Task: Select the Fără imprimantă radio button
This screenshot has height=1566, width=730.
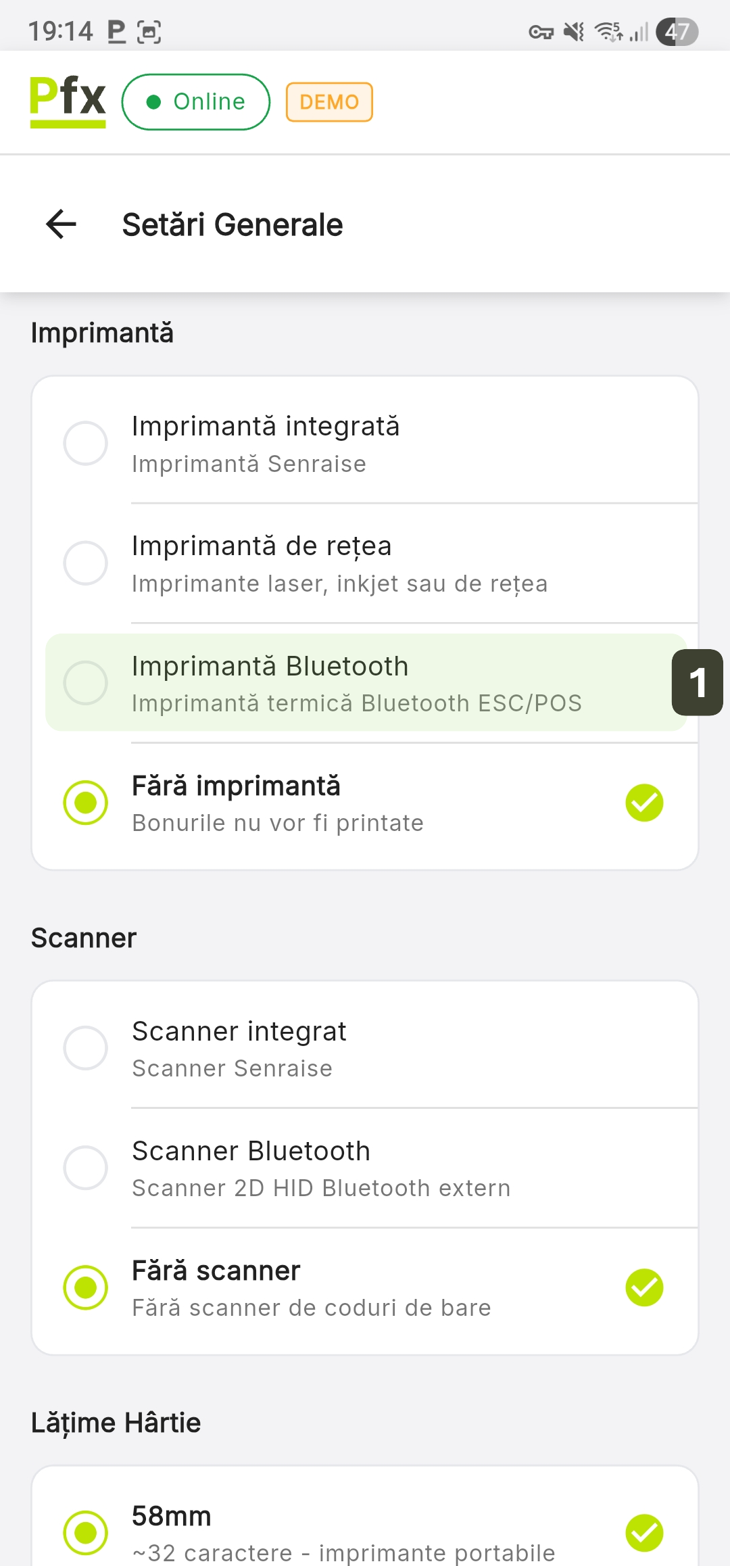Action: pyautogui.click(x=86, y=803)
